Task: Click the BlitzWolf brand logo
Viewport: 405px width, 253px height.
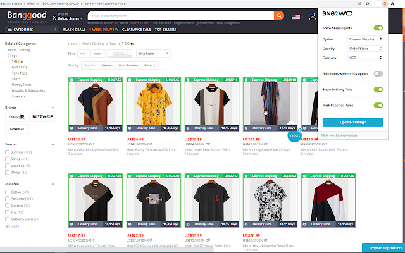Action: [x=42, y=116]
